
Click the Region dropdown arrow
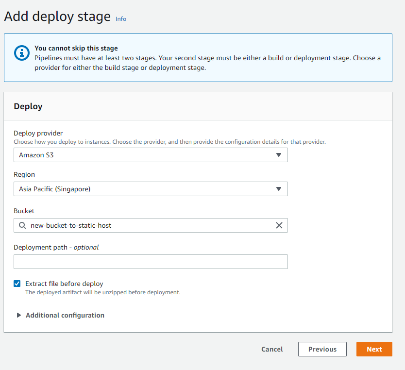tap(279, 189)
